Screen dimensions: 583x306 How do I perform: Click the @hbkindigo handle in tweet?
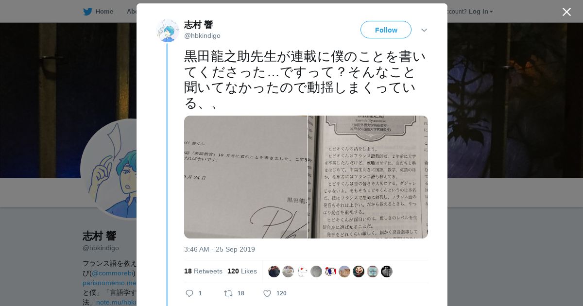click(x=202, y=35)
